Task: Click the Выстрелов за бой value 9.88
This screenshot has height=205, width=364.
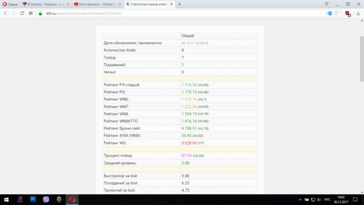Action: coord(185,176)
